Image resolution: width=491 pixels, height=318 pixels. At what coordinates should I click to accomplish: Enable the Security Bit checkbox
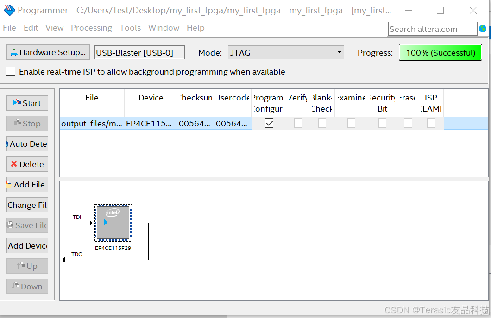[382, 123]
